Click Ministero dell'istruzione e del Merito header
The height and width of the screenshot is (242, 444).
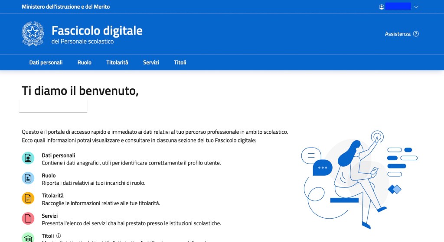pyautogui.click(x=66, y=7)
